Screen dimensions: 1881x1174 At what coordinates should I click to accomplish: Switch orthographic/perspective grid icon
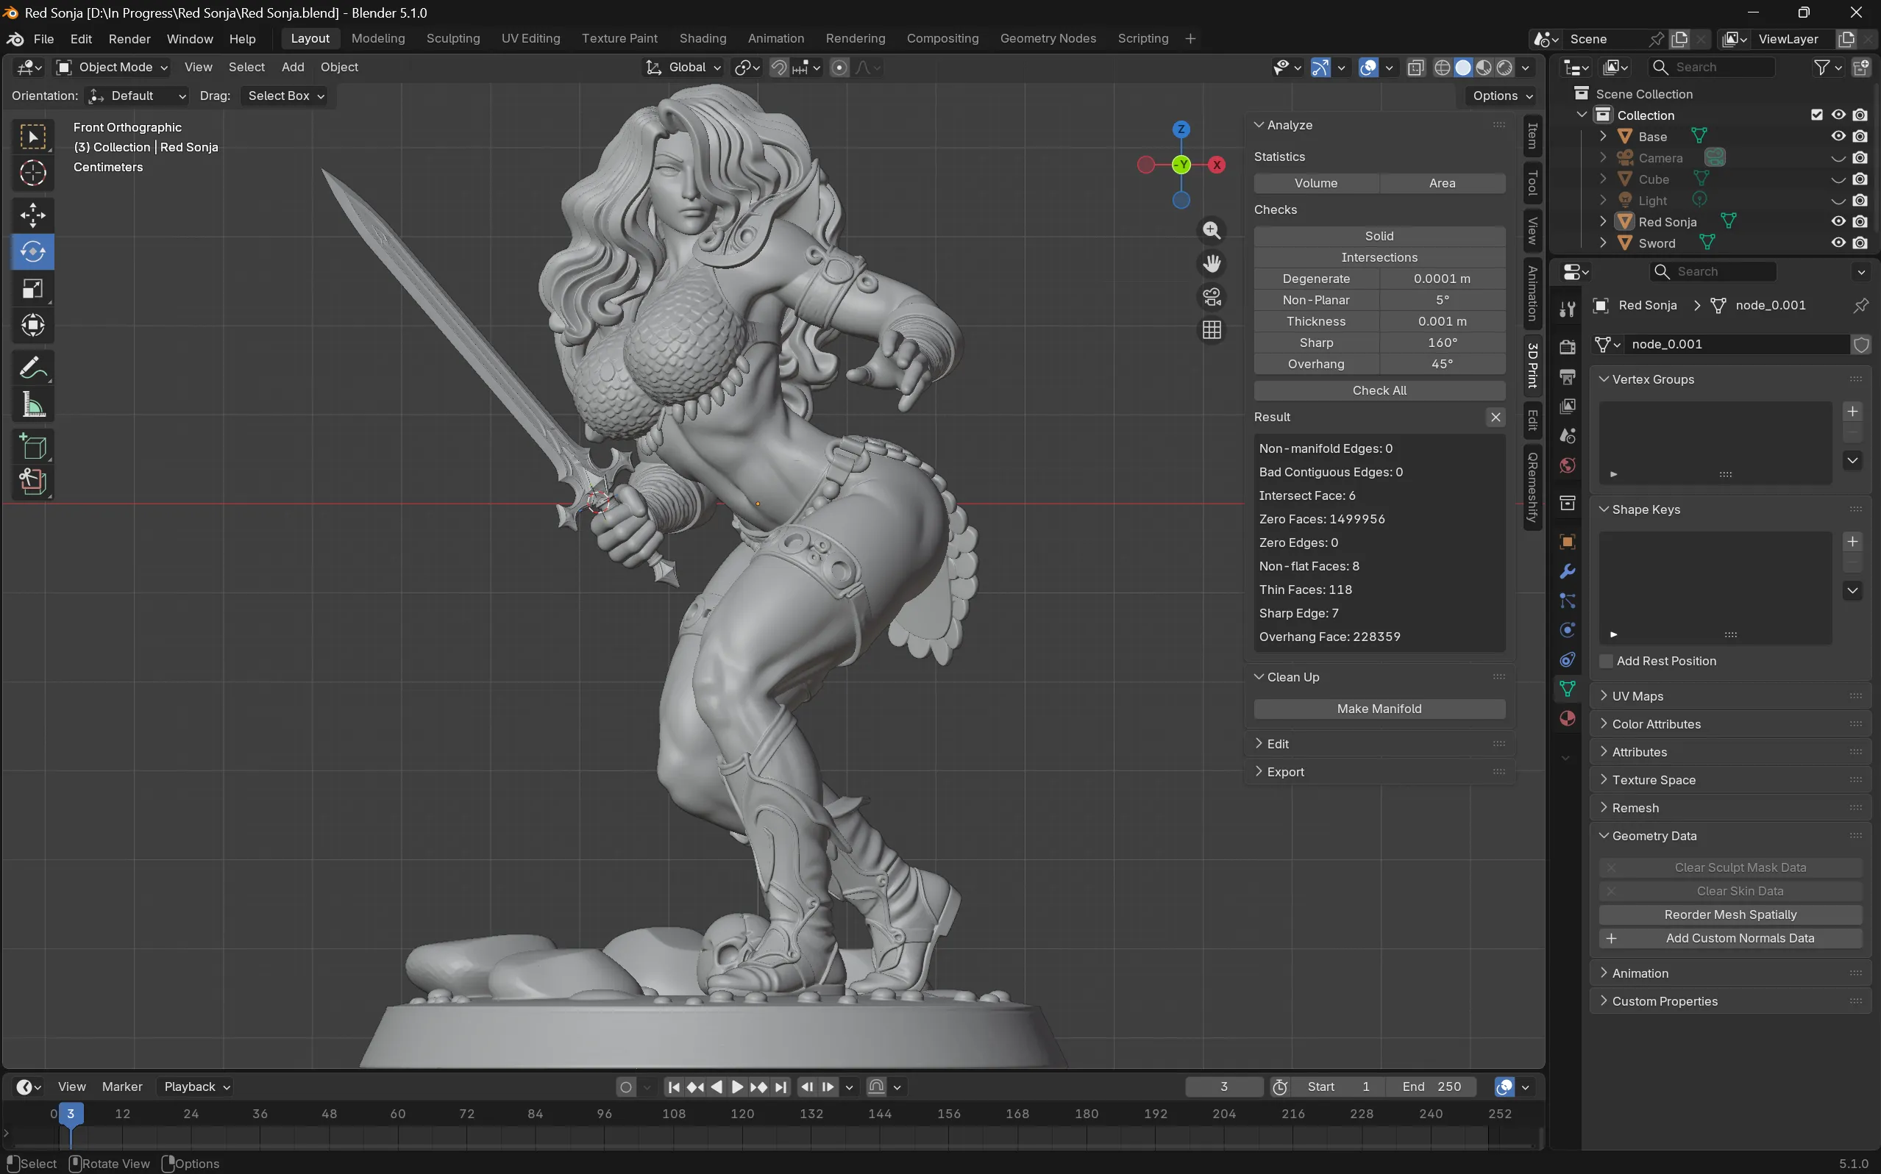(x=1212, y=331)
